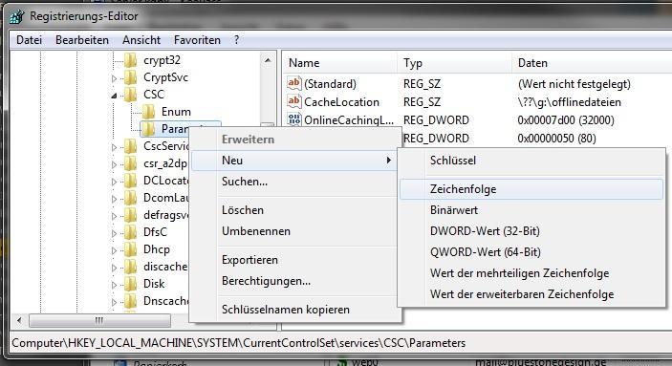Expand the CryptSvc tree node
The width and height of the screenshot is (672, 366).
tap(114, 78)
